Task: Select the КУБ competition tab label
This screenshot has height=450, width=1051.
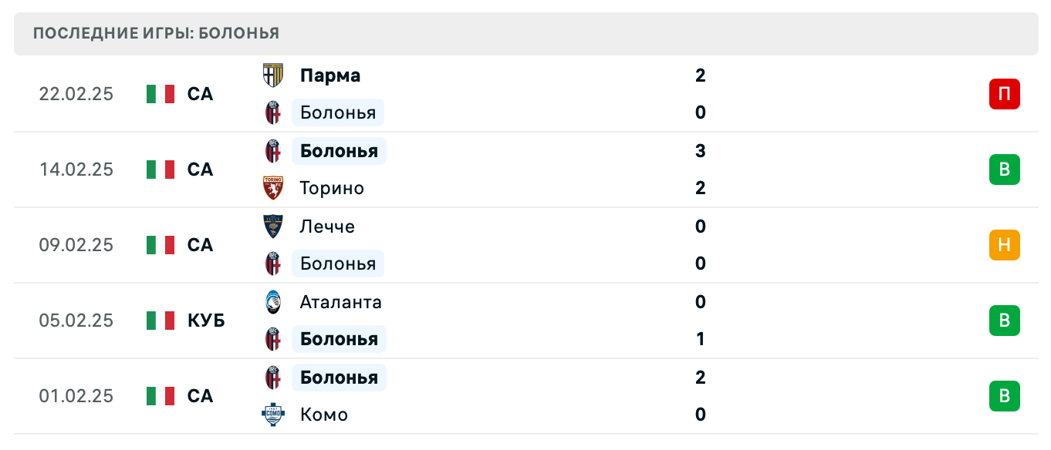Action: [205, 320]
